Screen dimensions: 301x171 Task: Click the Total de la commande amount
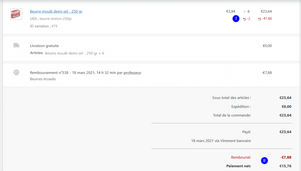click(285, 115)
